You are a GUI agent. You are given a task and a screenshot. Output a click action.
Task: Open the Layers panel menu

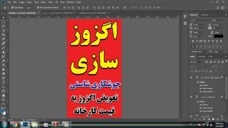pyautogui.click(x=226, y=56)
